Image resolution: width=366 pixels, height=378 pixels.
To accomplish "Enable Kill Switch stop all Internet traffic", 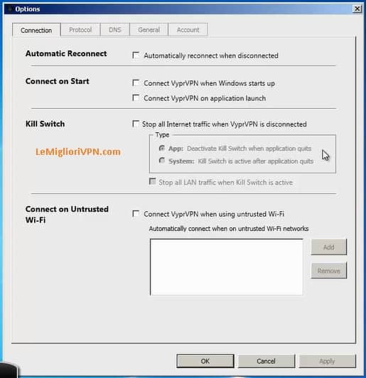I will [x=136, y=124].
